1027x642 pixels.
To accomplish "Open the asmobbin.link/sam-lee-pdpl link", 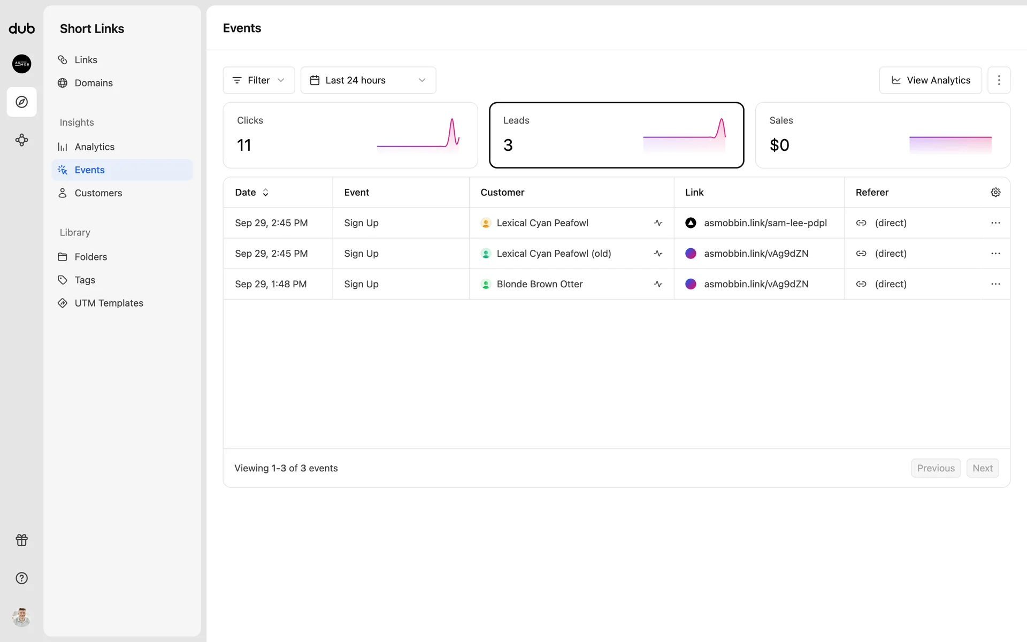I will tap(765, 223).
